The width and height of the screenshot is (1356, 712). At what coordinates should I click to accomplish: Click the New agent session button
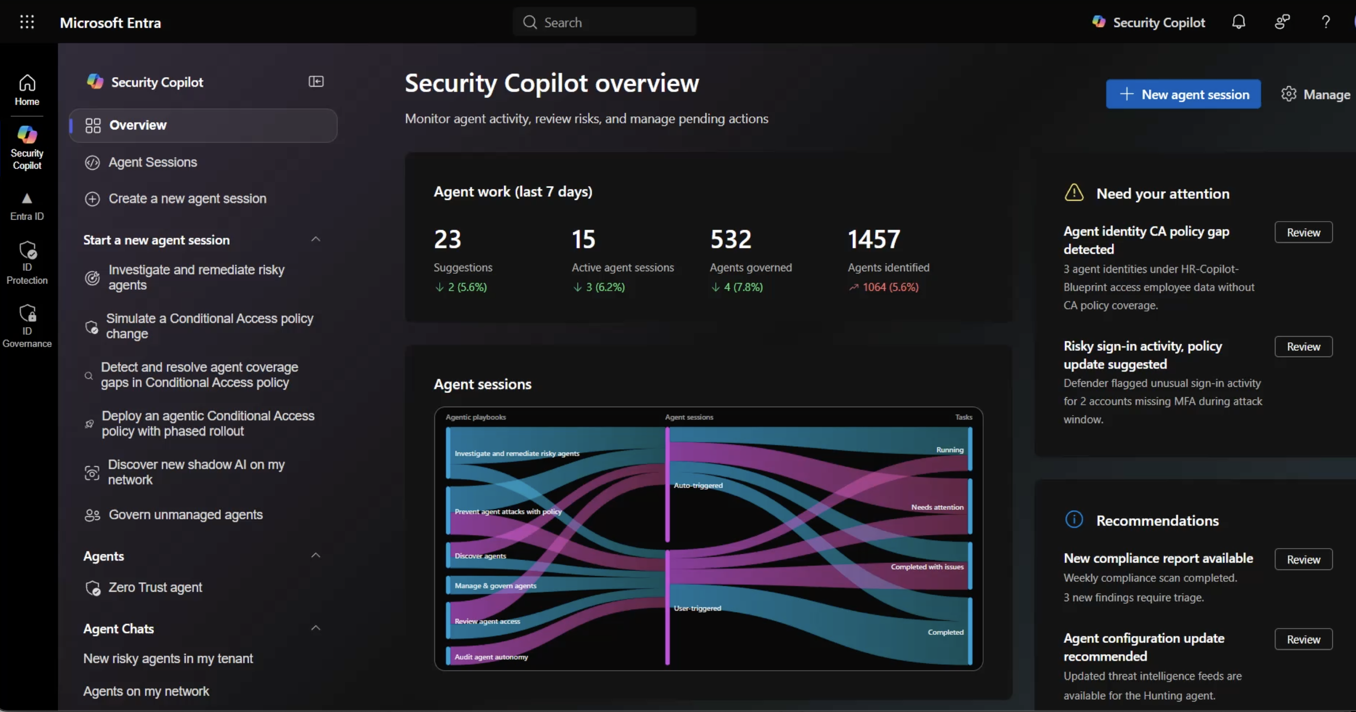pyautogui.click(x=1183, y=94)
